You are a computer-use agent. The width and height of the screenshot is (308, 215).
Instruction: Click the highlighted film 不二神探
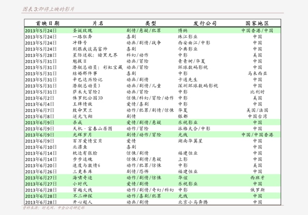[82, 196]
